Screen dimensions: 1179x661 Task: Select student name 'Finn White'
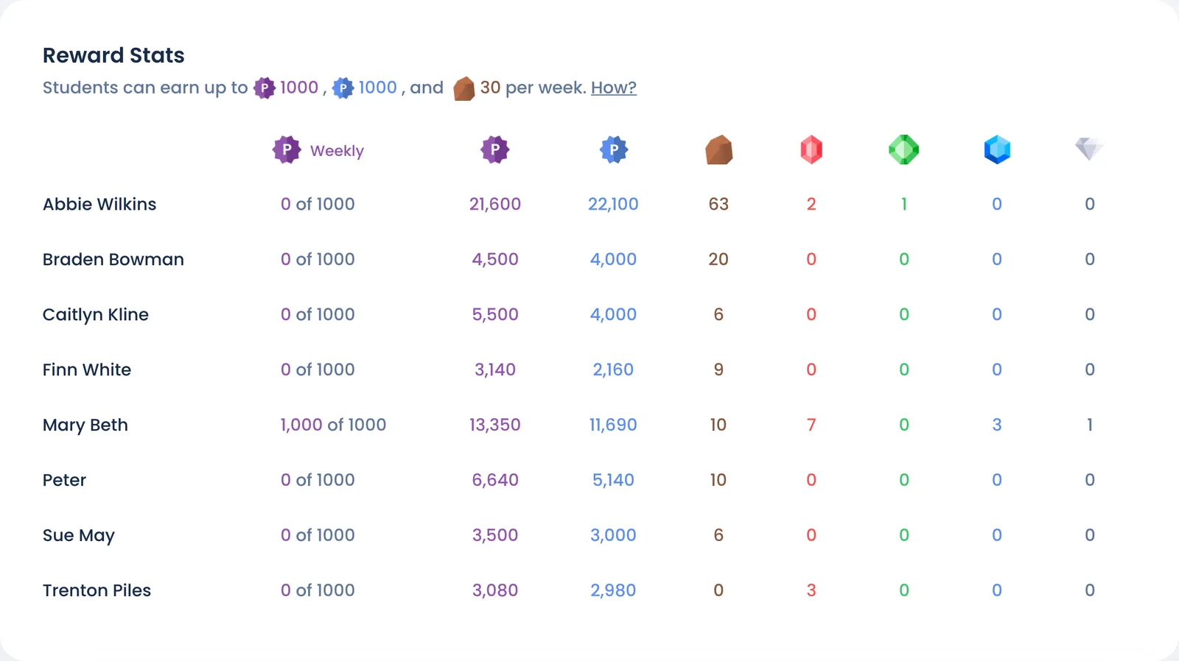pyautogui.click(x=87, y=370)
